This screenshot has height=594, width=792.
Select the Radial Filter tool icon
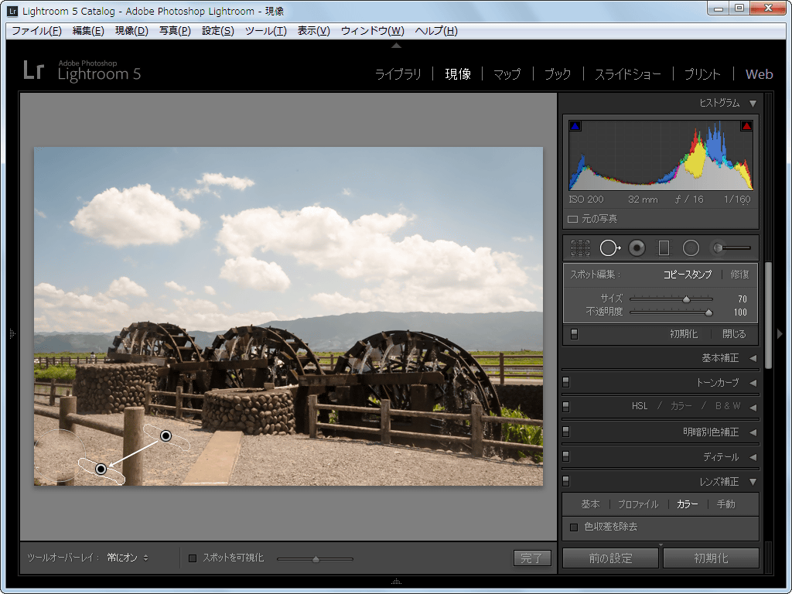[691, 248]
